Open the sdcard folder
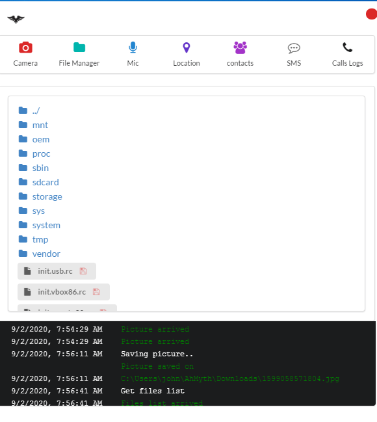This screenshot has width=377, height=422. coord(45,183)
